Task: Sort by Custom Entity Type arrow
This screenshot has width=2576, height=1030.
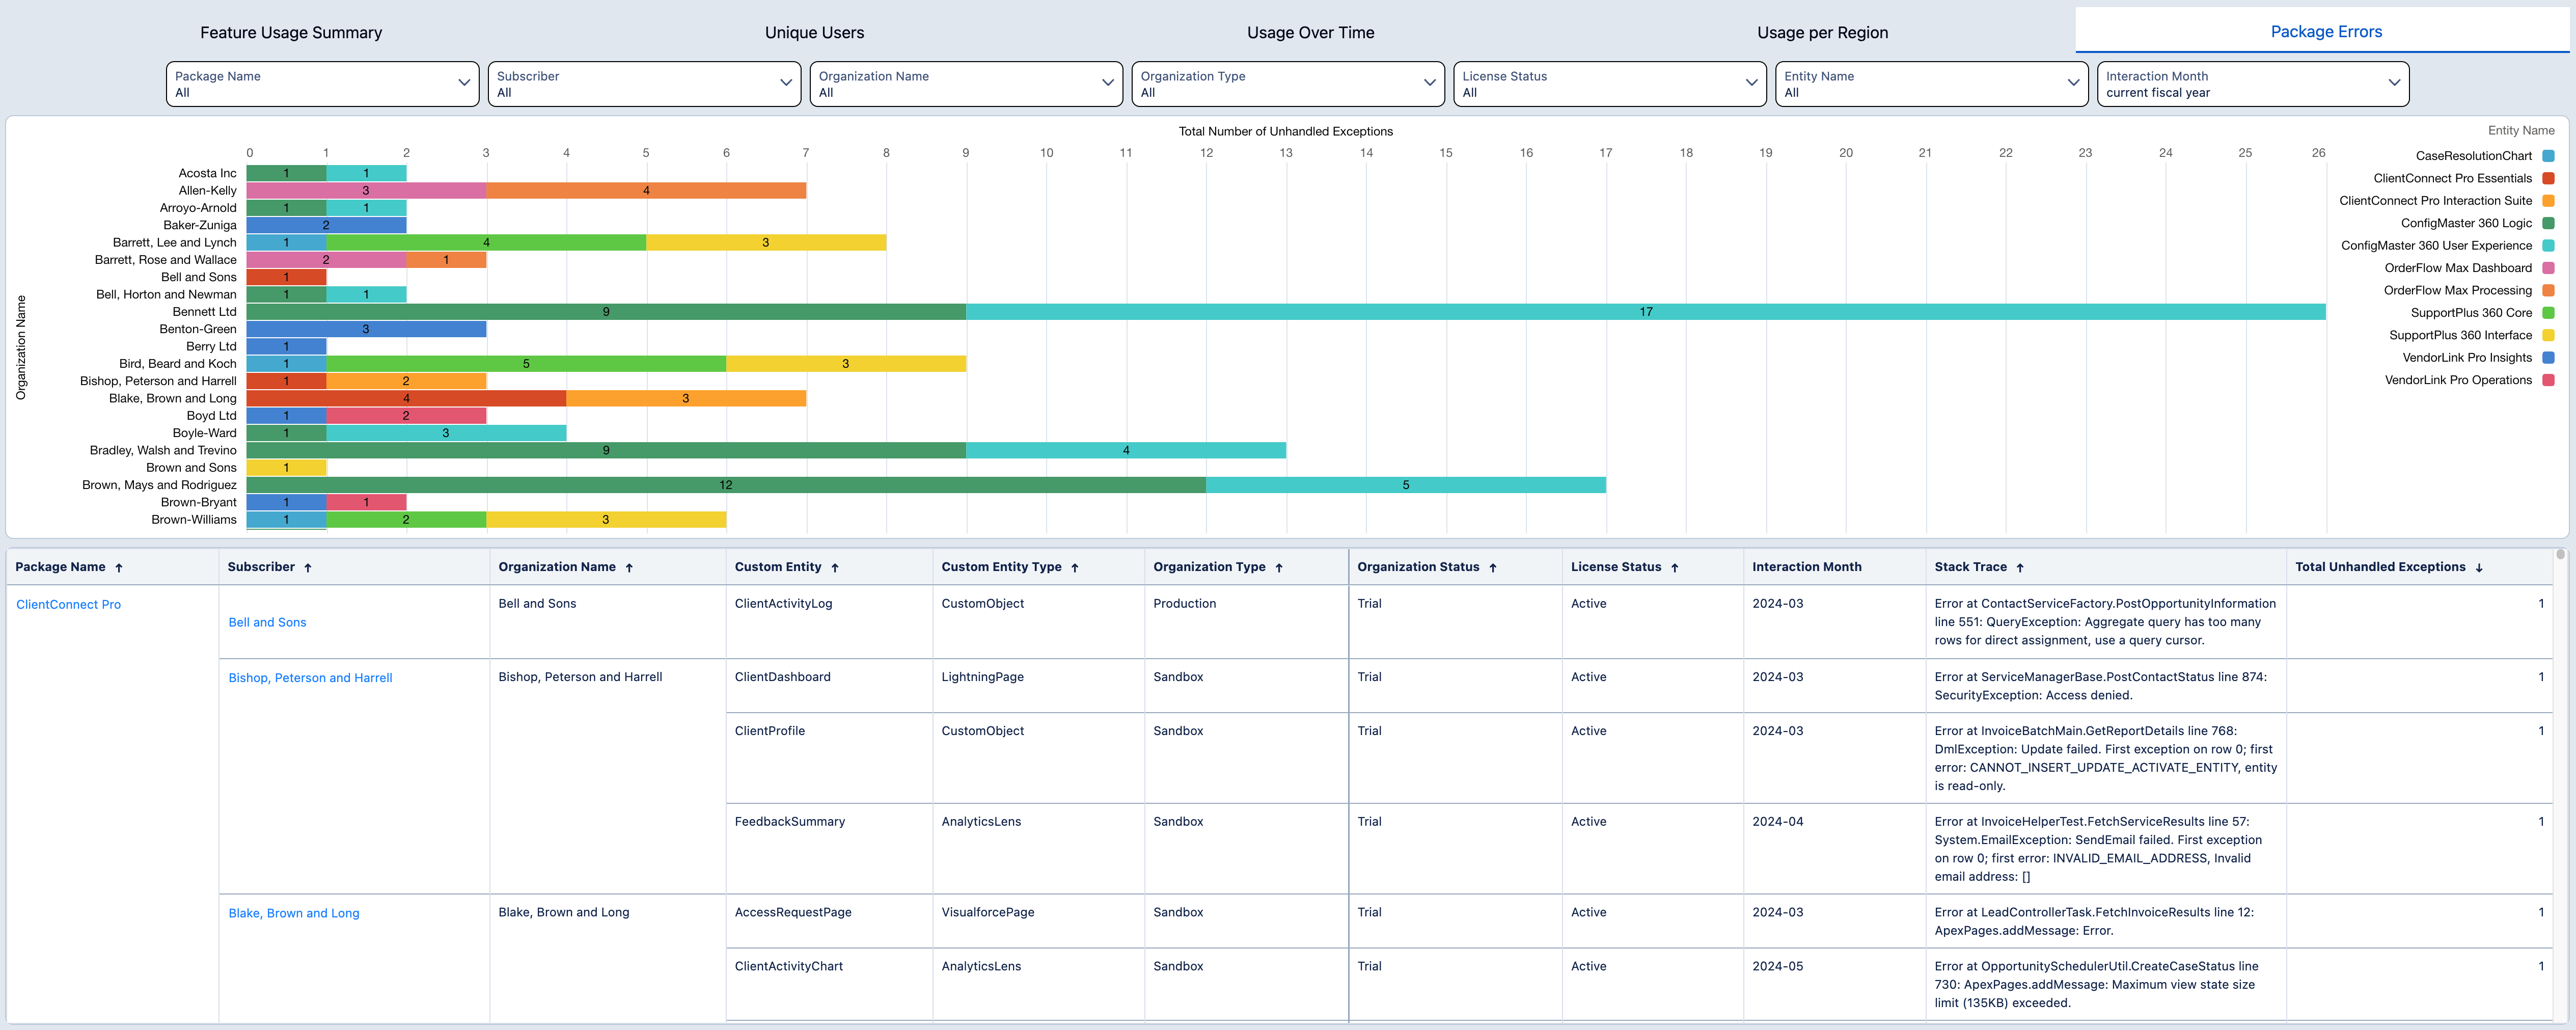Action: 1075,568
